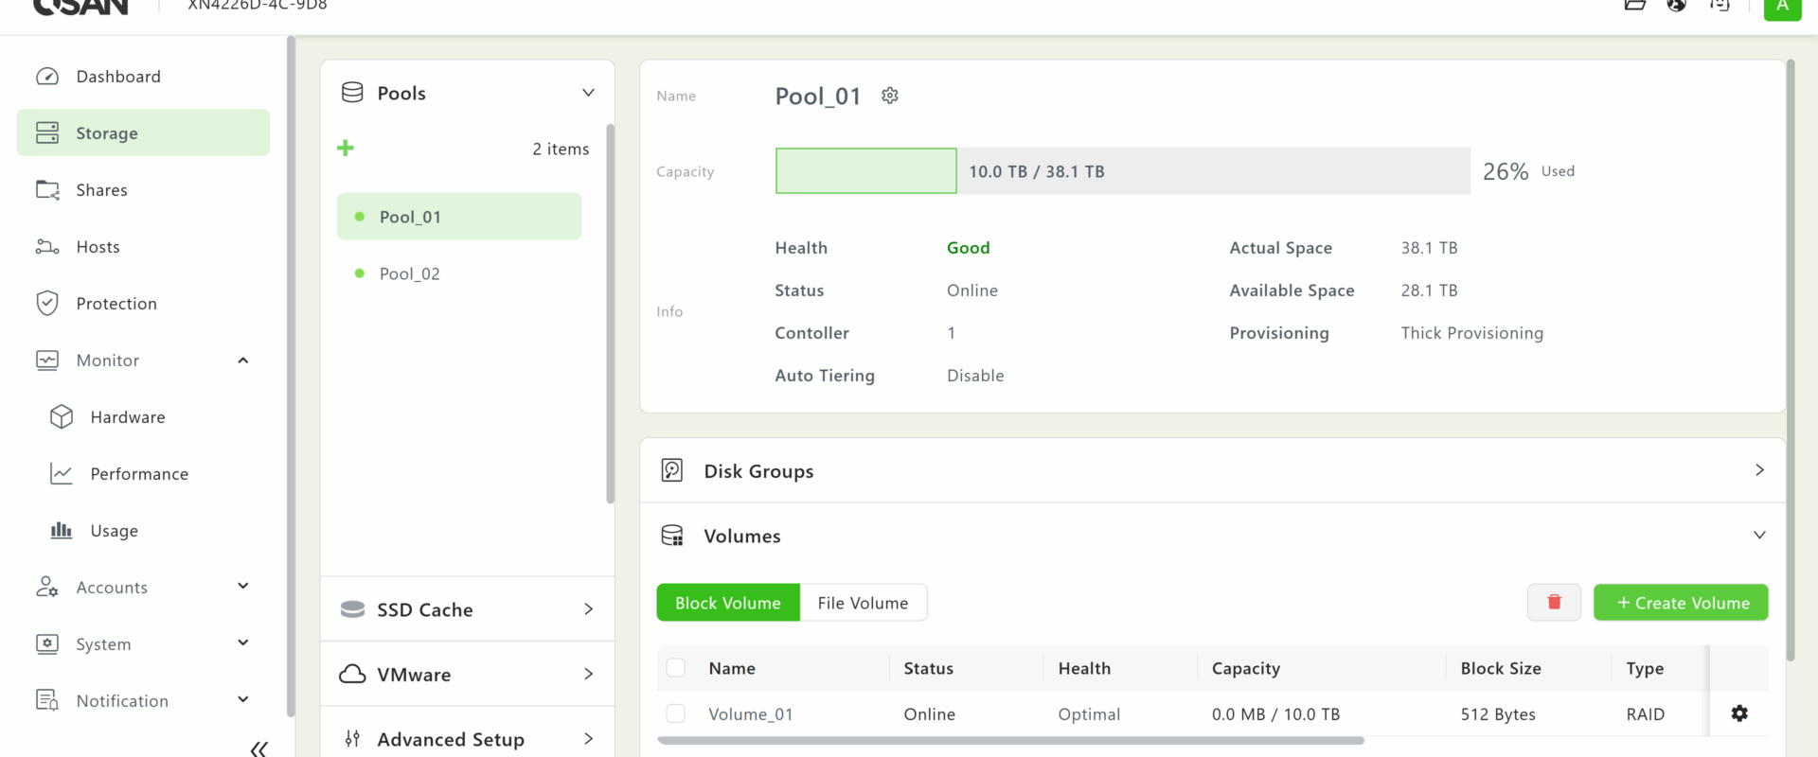Toggle the select-all volumes header checkbox
Screen dimensions: 1818x757
(x=675, y=668)
